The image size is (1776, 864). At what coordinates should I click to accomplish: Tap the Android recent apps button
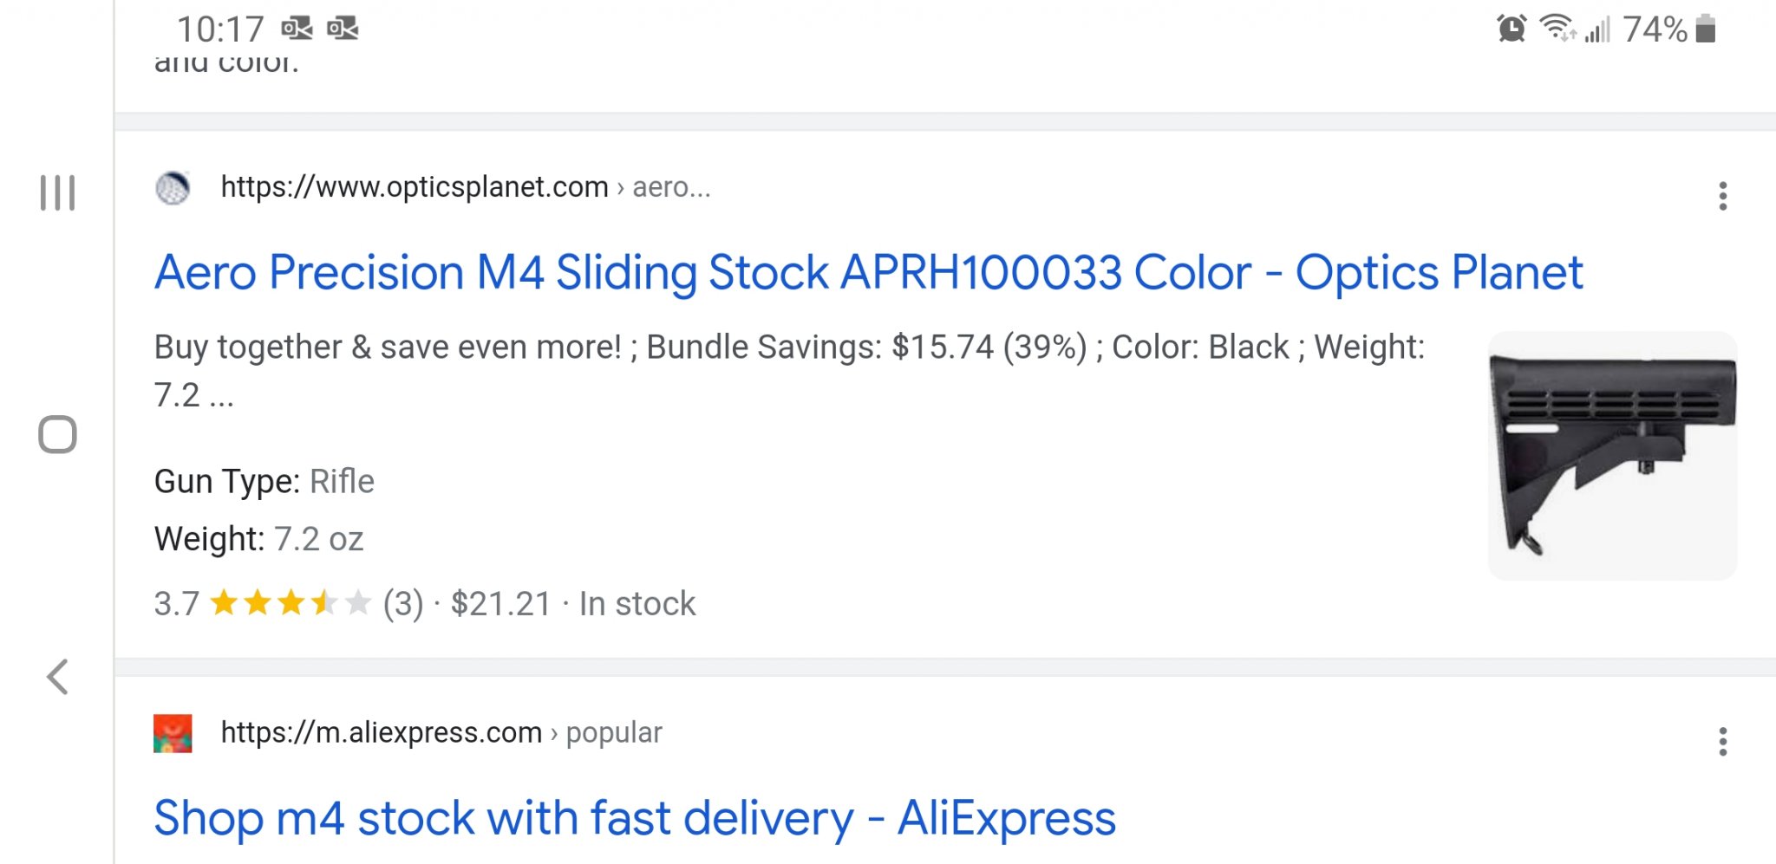point(57,192)
